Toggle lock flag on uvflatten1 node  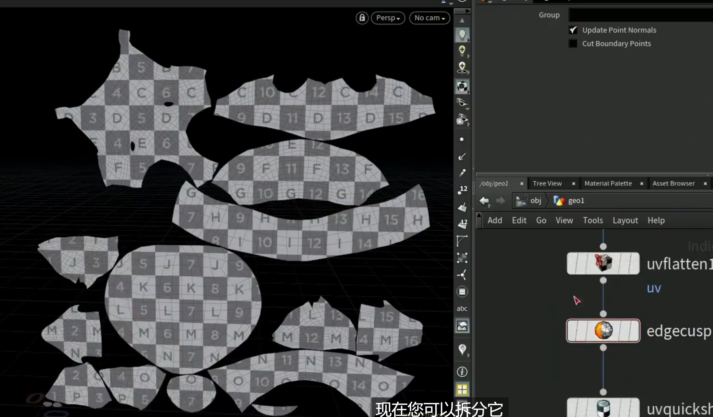582,263
